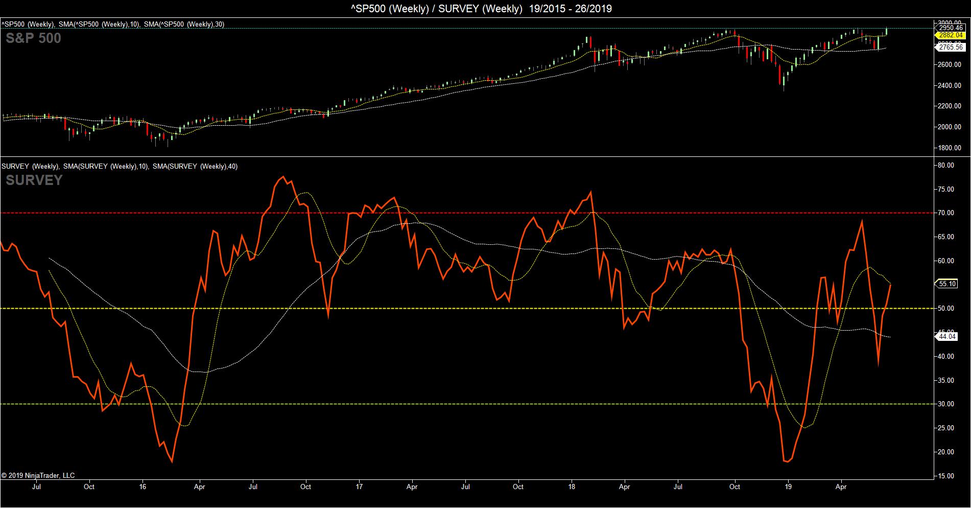Click the 70.00 survey axis label
The image size is (971, 508).
pos(946,213)
